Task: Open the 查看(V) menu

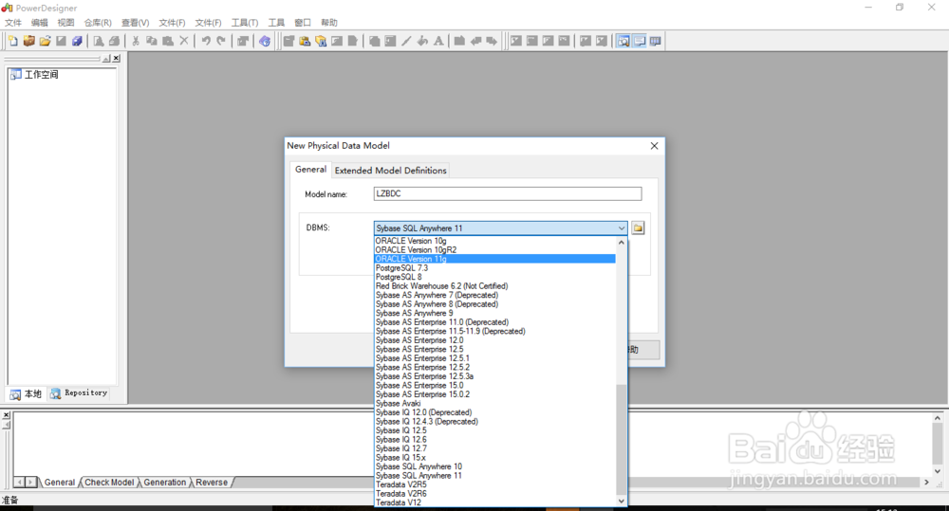Action: click(x=135, y=23)
